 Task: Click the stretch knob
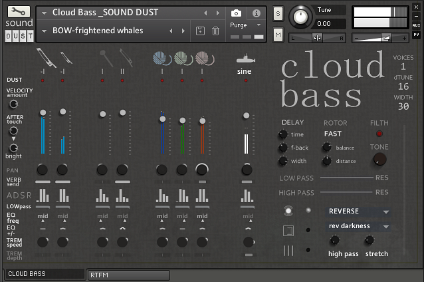click(370, 240)
